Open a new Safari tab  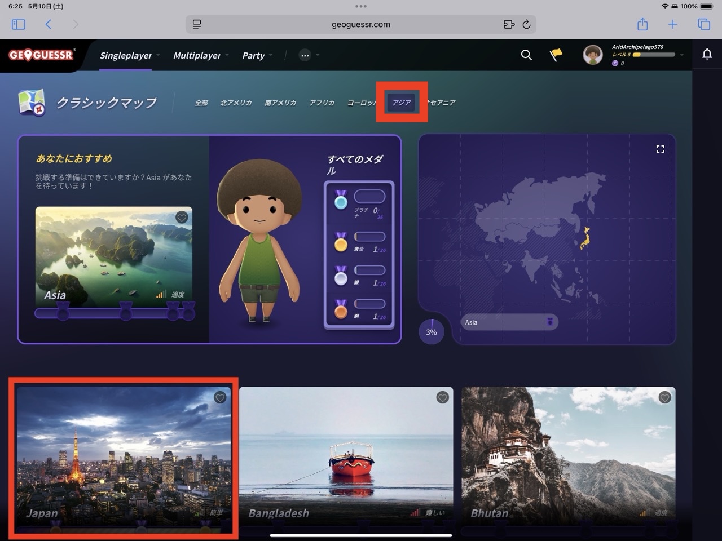click(x=673, y=24)
